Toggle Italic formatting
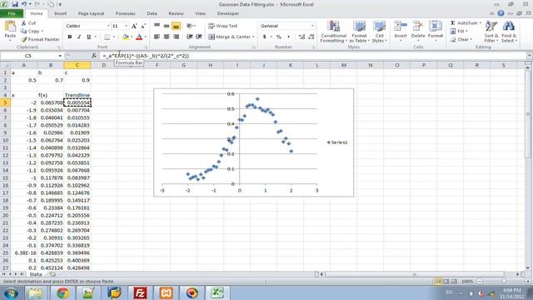Screen dimensions: 533x300 79,37
